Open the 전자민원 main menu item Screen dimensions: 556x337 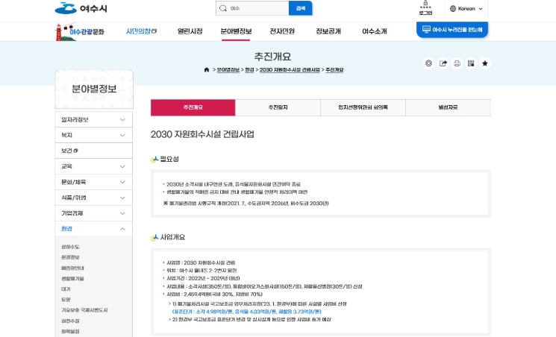(282, 31)
